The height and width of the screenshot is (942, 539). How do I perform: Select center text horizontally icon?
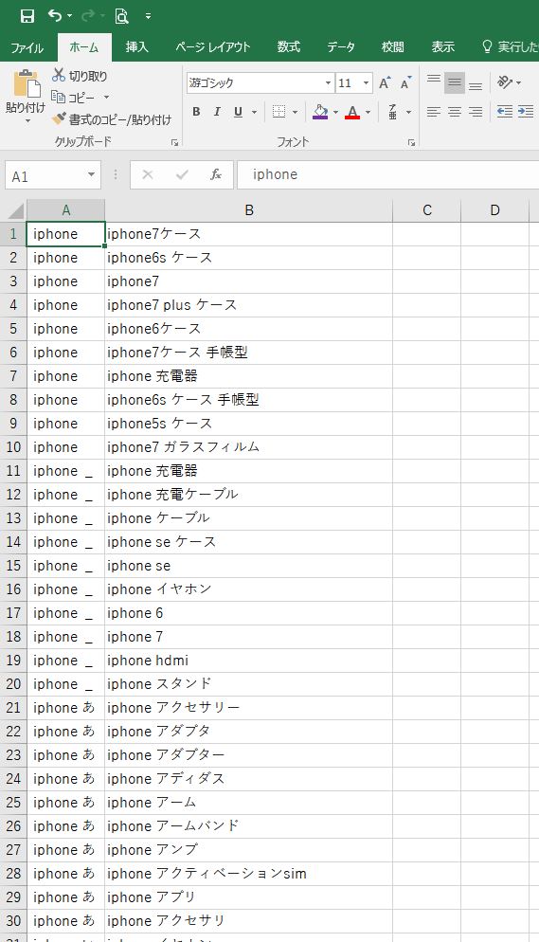pos(455,112)
